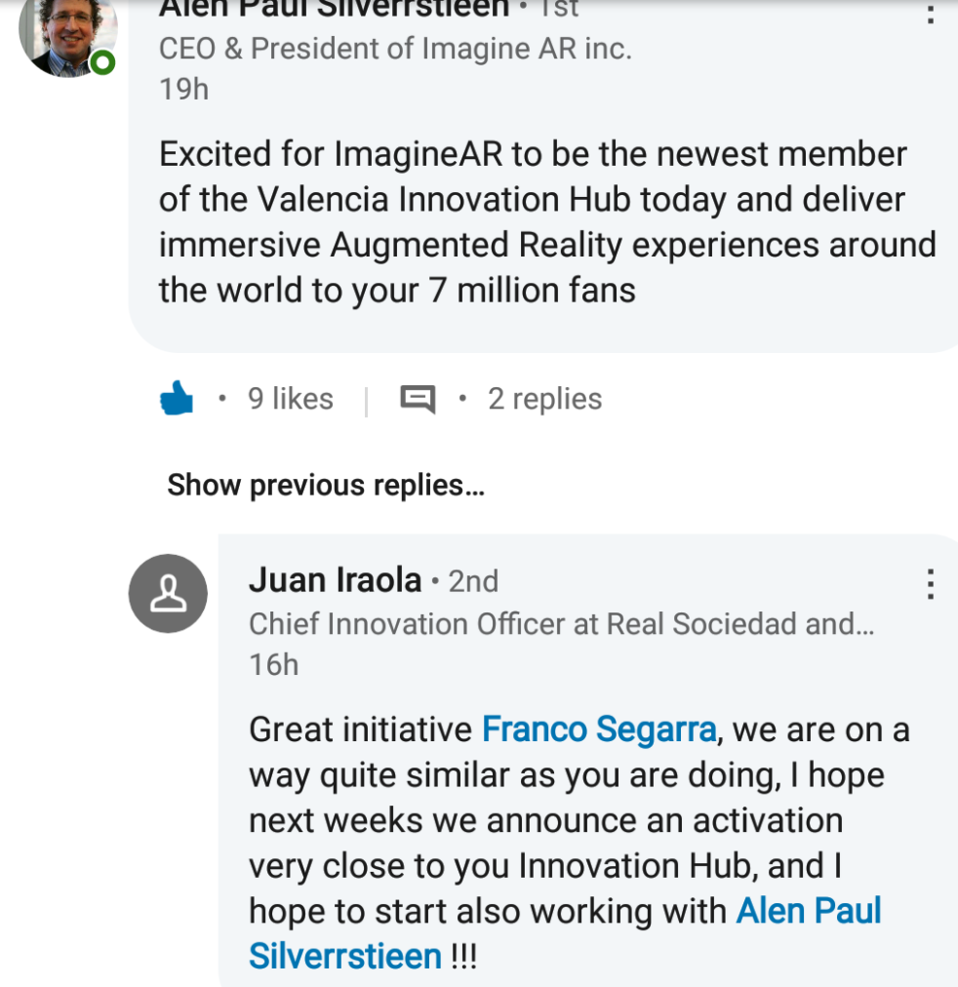Screen dimensions: 958x987
Task: Click Alen Paul Silverrstieen commenter name at top
Action: coord(334,10)
